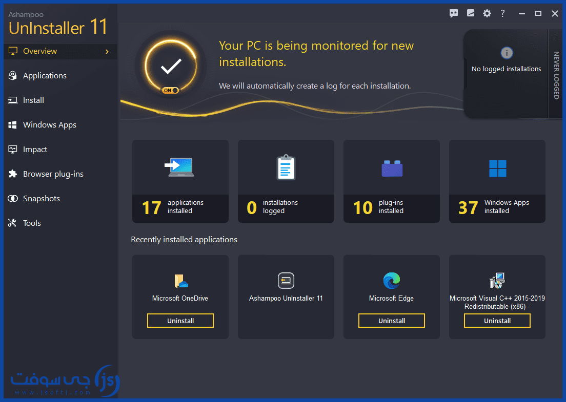
Task: Click the purple brick plug-ins icon
Action: [x=392, y=168]
